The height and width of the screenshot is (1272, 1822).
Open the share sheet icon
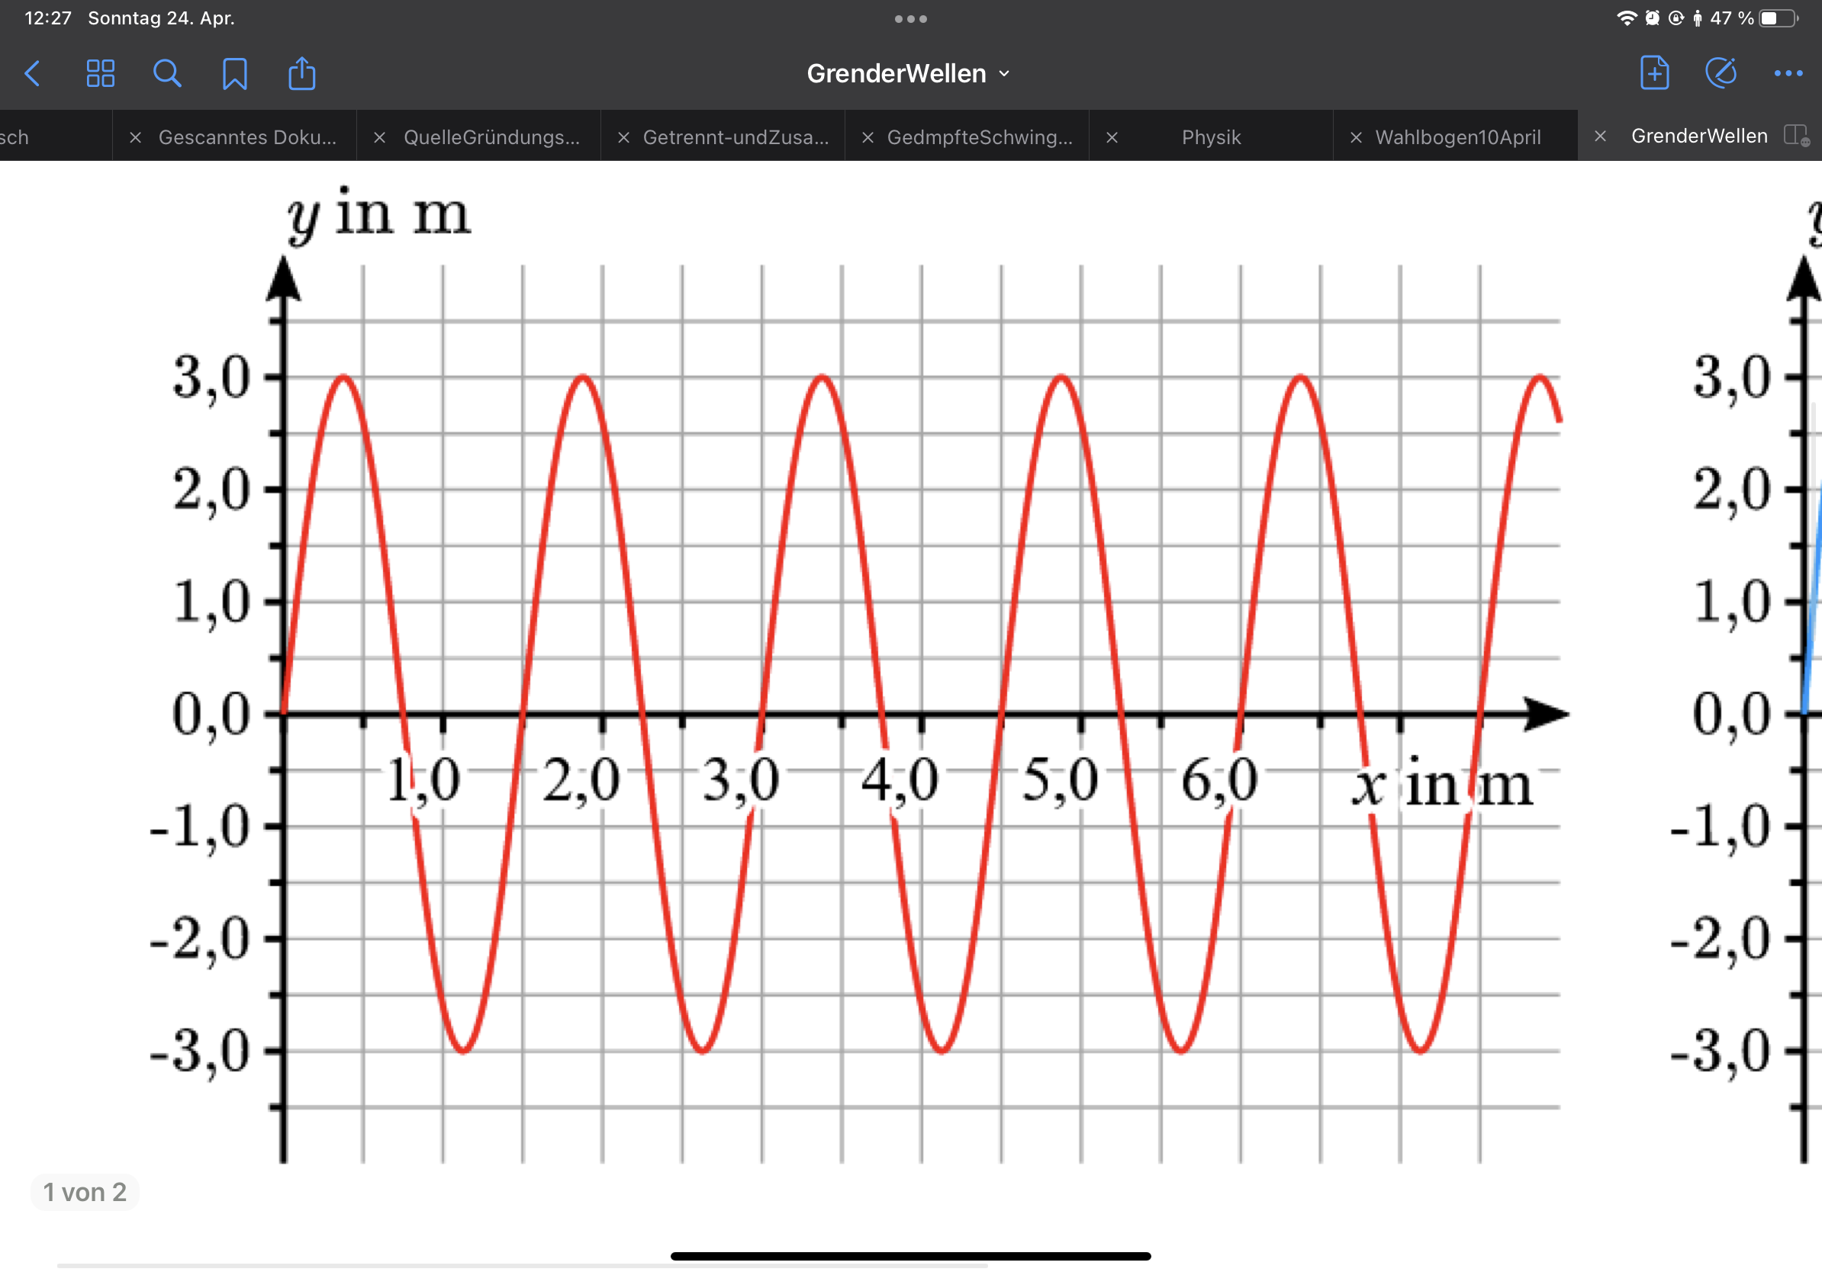(x=301, y=74)
